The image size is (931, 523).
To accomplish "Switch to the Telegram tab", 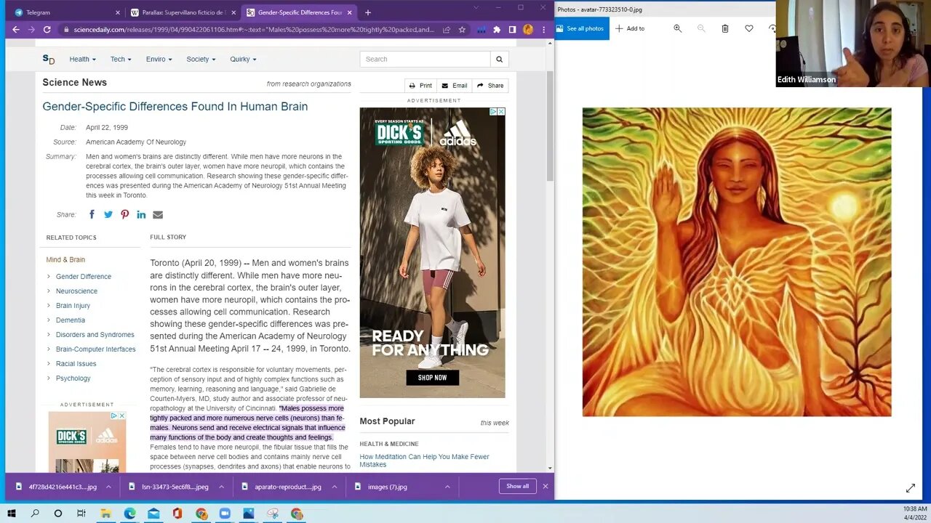I will point(65,12).
